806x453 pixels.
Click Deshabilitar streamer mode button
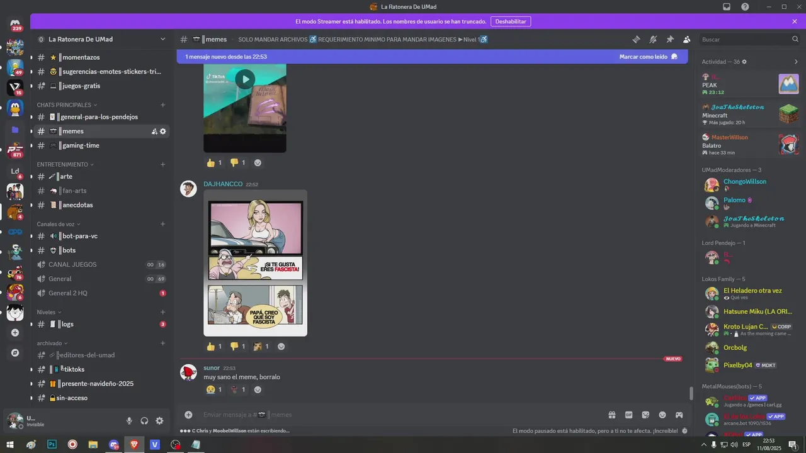coord(511,21)
